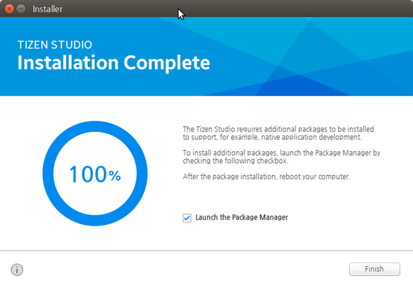The width and height of the screenshot is (413, 288).
Task: Click the "Installer" window title text
Action: point(47,9)
